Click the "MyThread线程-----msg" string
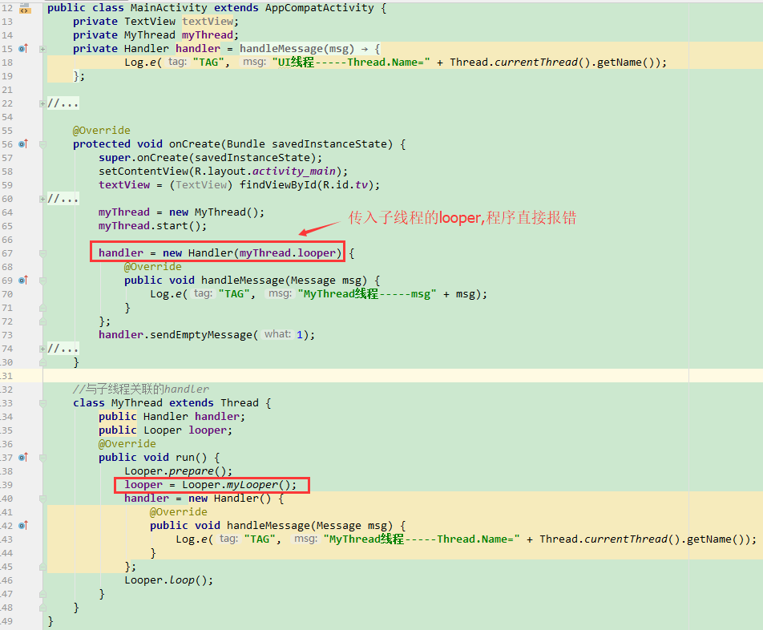763x630 pixels. point(367,294)
